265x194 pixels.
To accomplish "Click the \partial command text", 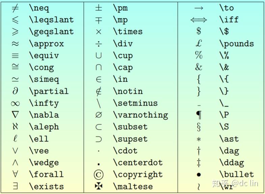I will pyautogui.click(x=49, y=91).
